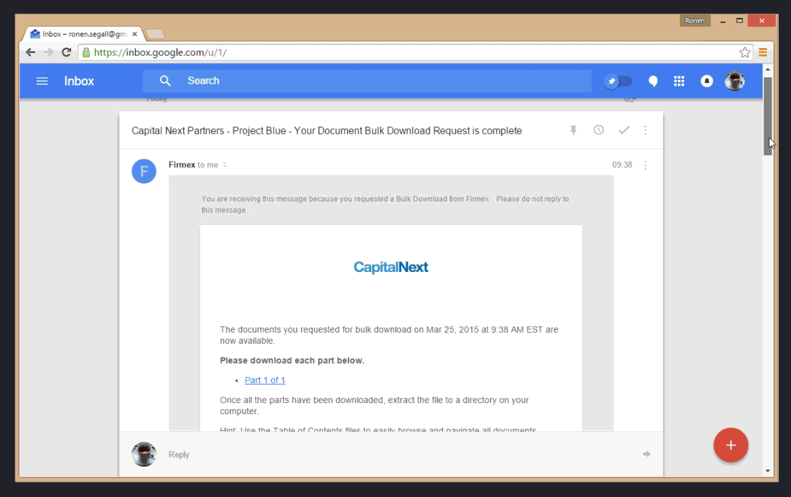
Task: Click the scrollbar up arrow
Action: 768,69
